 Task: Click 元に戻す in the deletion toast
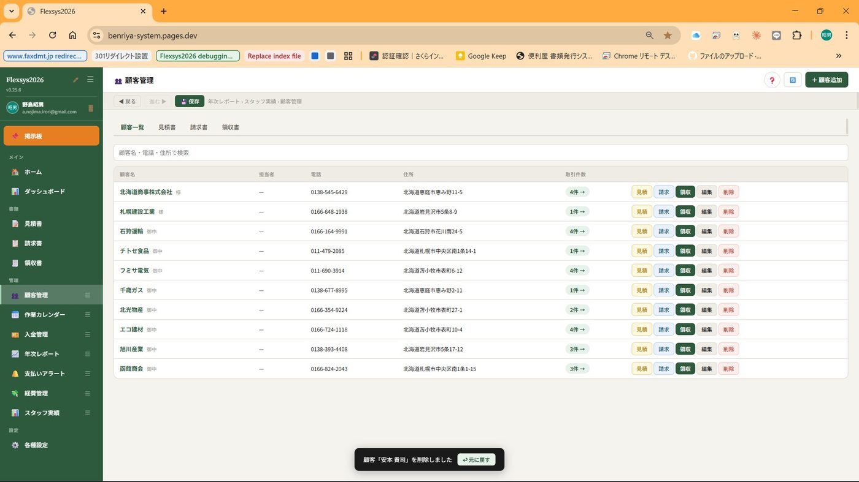point(476,460)
